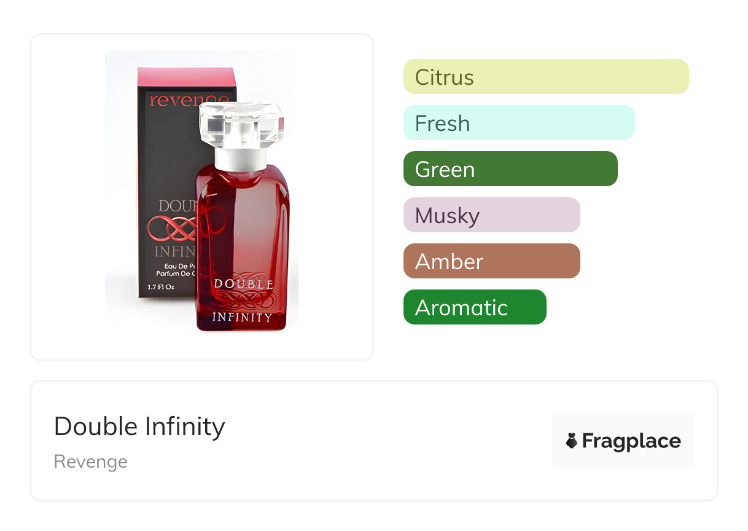Image resolution: width=748 pixels, height=531 pixels.
Task: Click the "DOUBLE" text on the red bottle
Action: pos(243,284)
